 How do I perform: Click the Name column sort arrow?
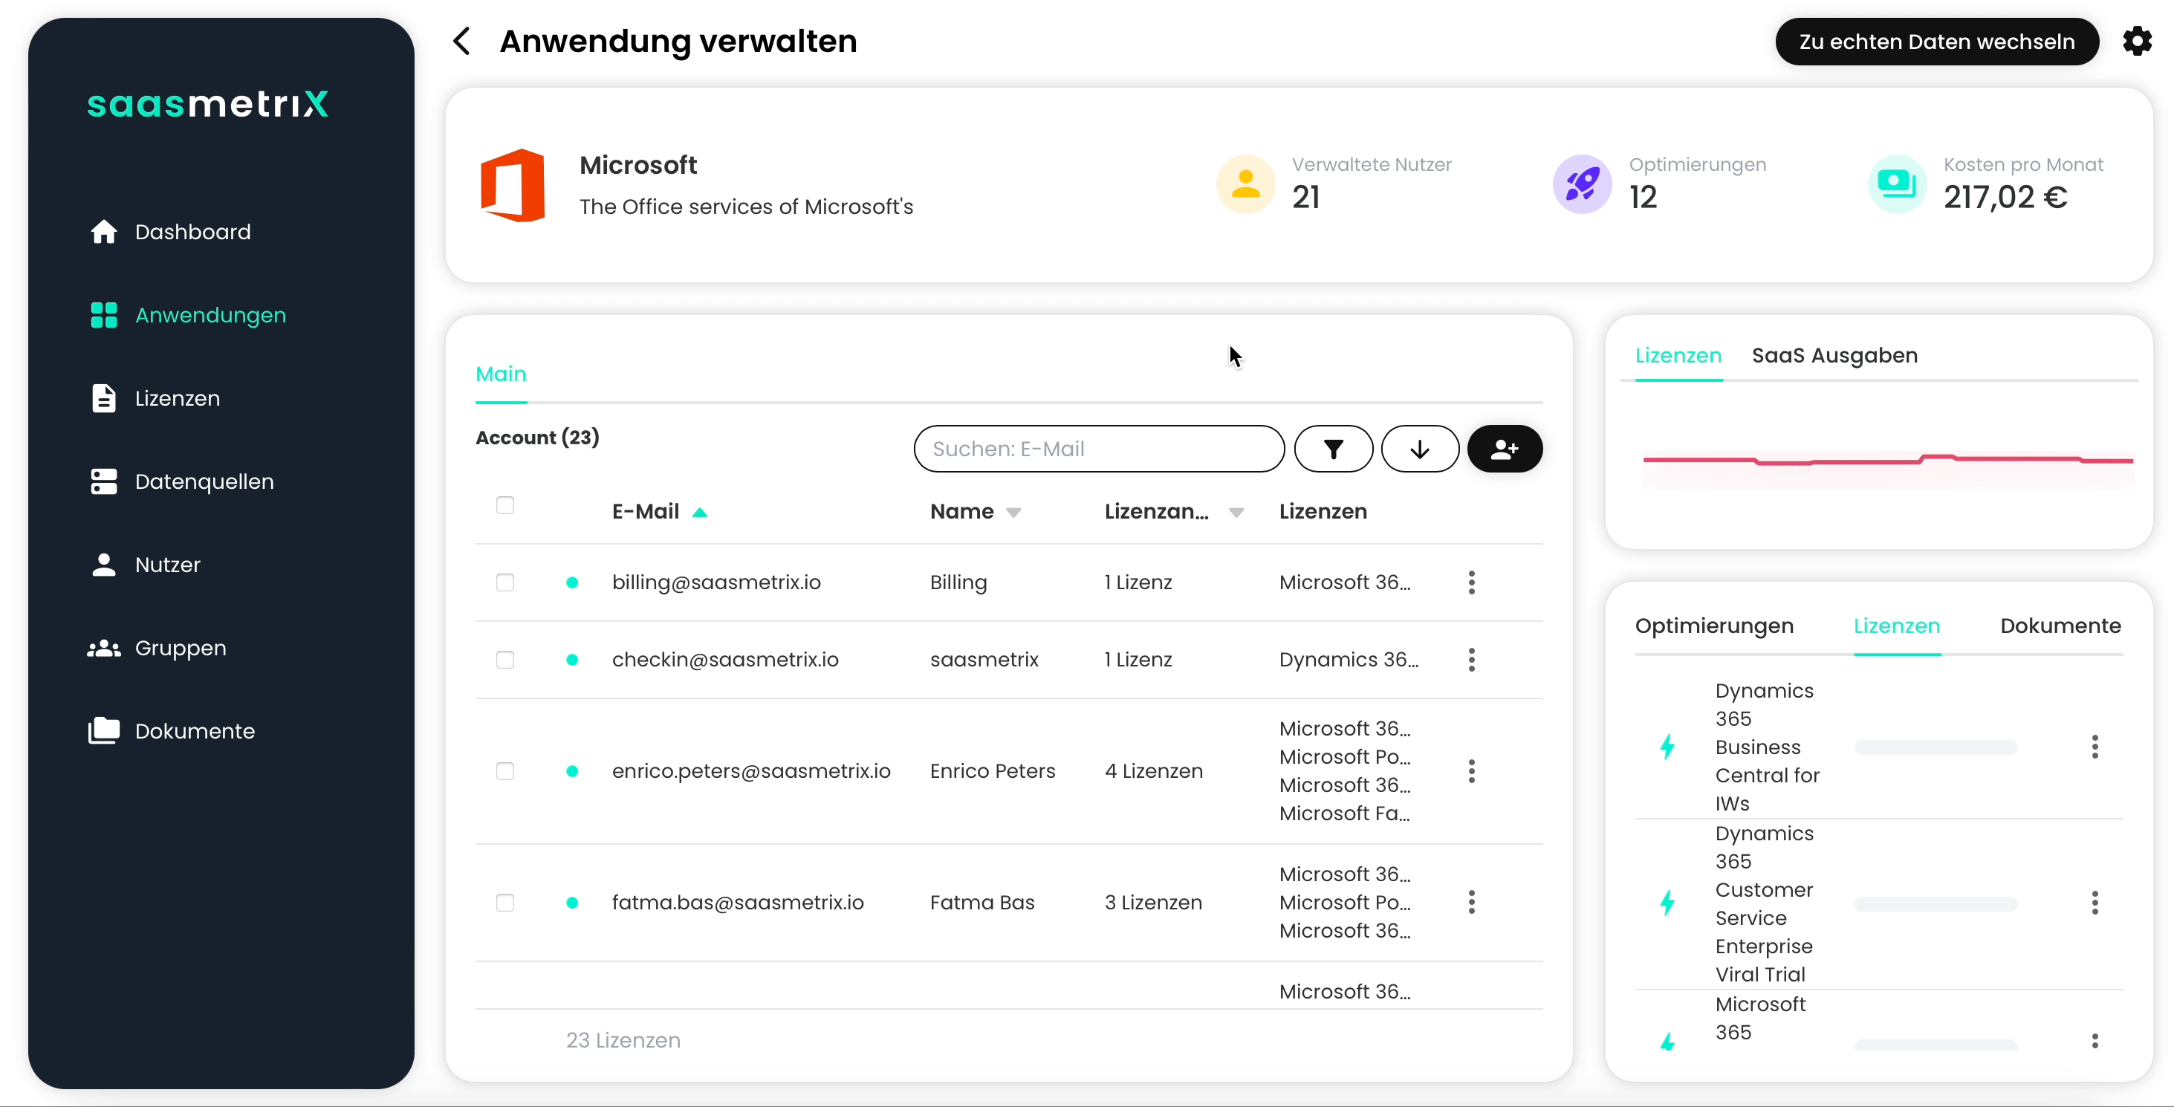coord(1013,512)
